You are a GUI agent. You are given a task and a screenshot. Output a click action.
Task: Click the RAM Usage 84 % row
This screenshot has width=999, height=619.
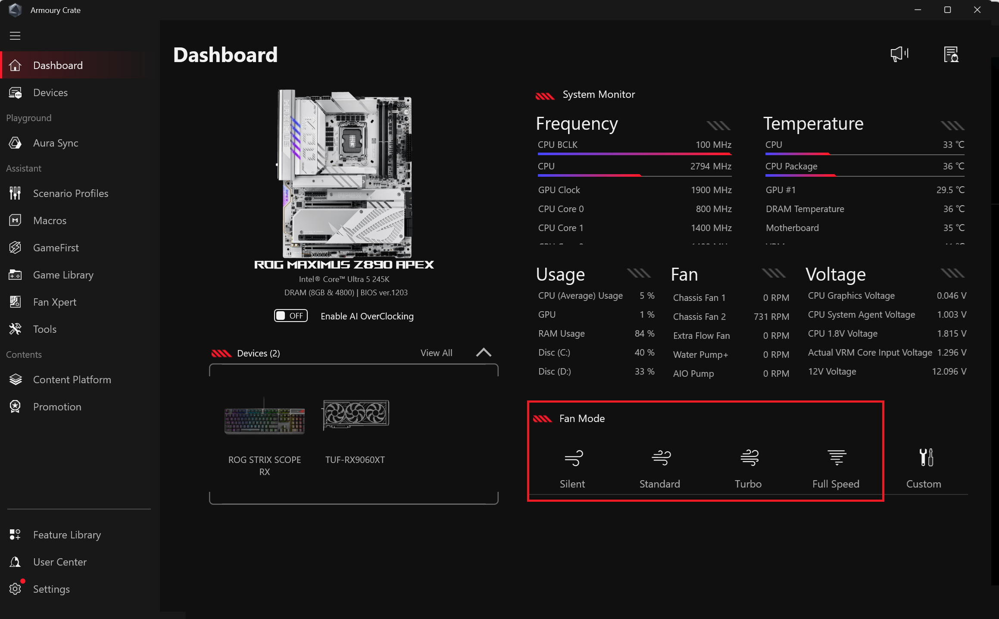(x=596, y=334)
